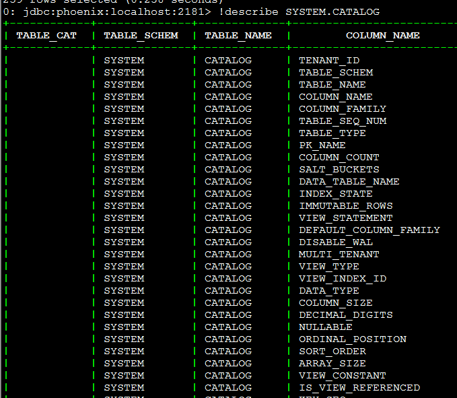Select the !describe SYSTEM.CATALOG command text
Screen dimensions: 457x398
tap(300, 12)
